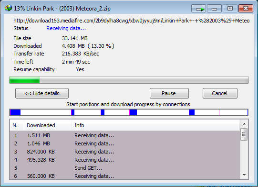Close the download dialog with X
Viewport: 258px width, 187px height.
pyautogui.click(x=246, y=9)
